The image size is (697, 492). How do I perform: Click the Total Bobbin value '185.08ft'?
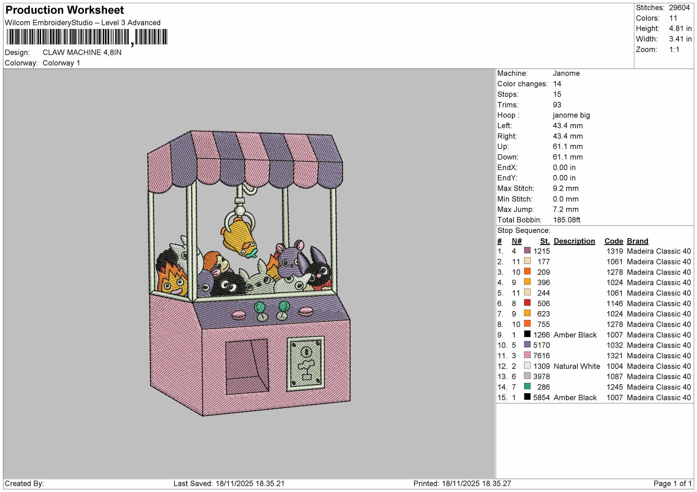click(x=567, y=220)
